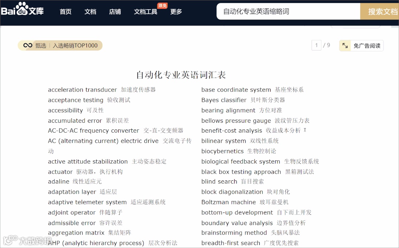Click the text 'adaptation layer'
This screenshot has height=248, width=399.
coord(72,192)
